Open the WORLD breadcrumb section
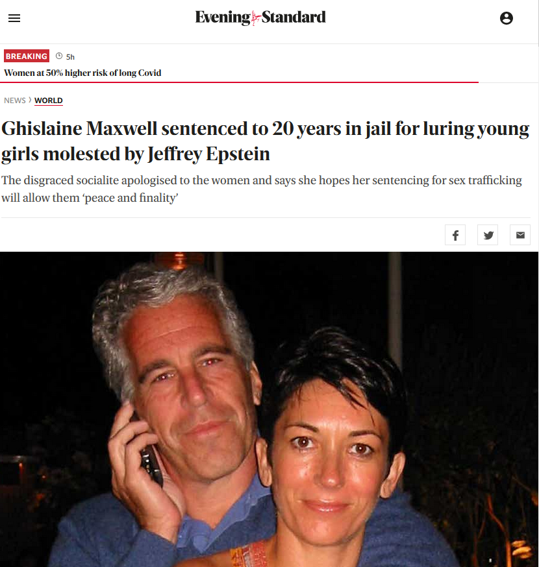This screenshot has height=567, width=539. point(49,101)
